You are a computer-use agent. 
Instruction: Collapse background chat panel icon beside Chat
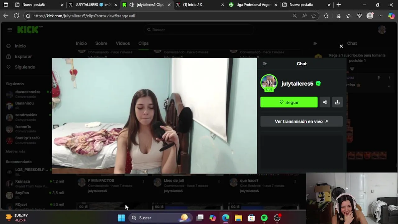pyautogui.click(x=315, y=44)
